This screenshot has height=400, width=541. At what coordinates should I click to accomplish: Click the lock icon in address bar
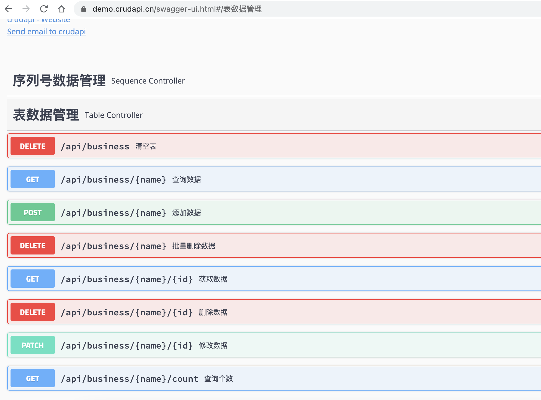click(84, 9)
